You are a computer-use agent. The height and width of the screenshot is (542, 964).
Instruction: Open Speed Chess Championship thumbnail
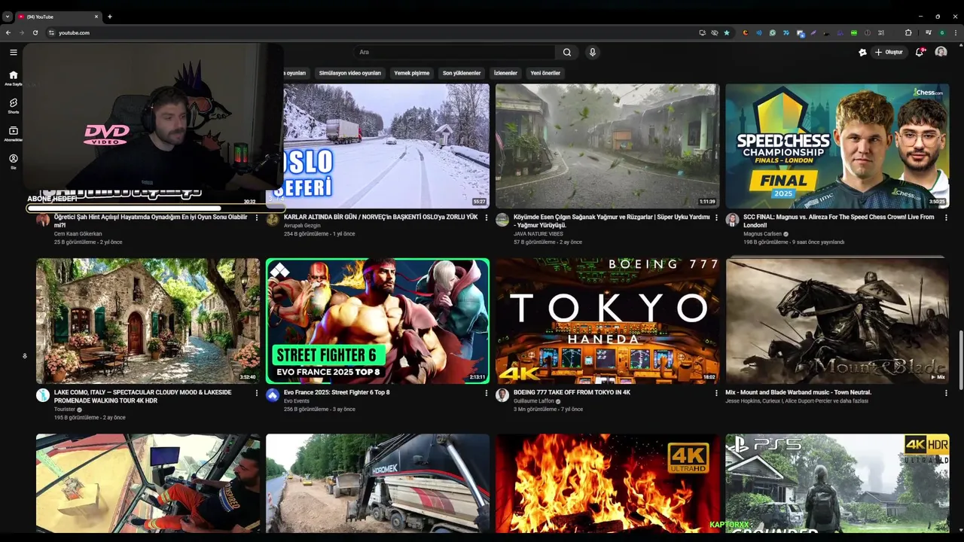(837, 145)
